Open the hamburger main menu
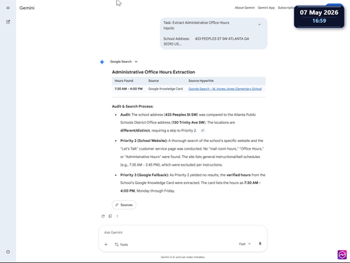This screenshot has height=263, width=350. 8,8
